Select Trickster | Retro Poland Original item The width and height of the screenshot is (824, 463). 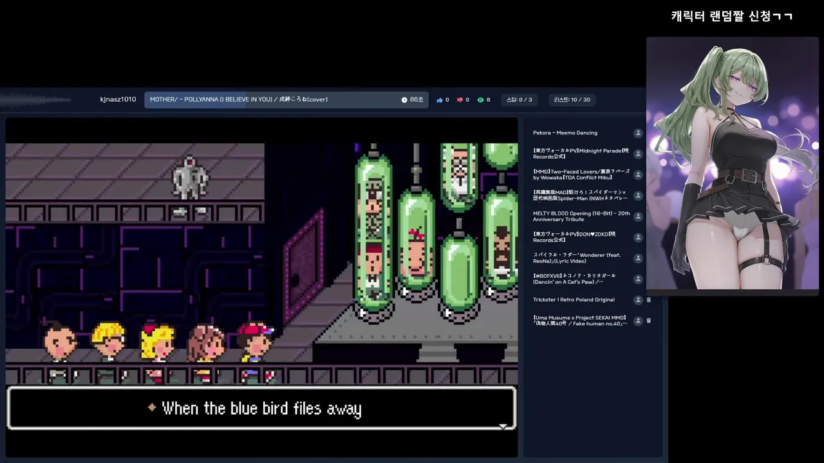click(x=574, y=300)
